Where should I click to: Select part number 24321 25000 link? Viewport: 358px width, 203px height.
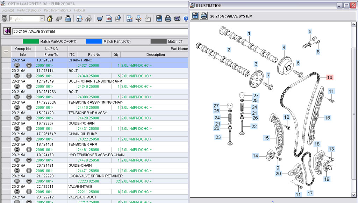click(x=88, y=65)
